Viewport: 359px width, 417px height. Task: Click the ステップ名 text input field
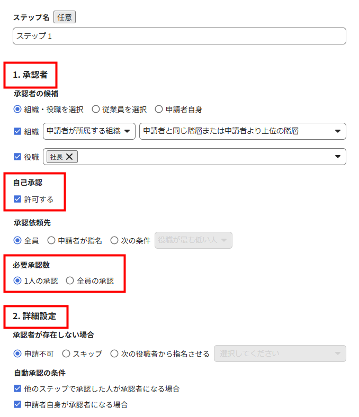click(x=179, y=36)
